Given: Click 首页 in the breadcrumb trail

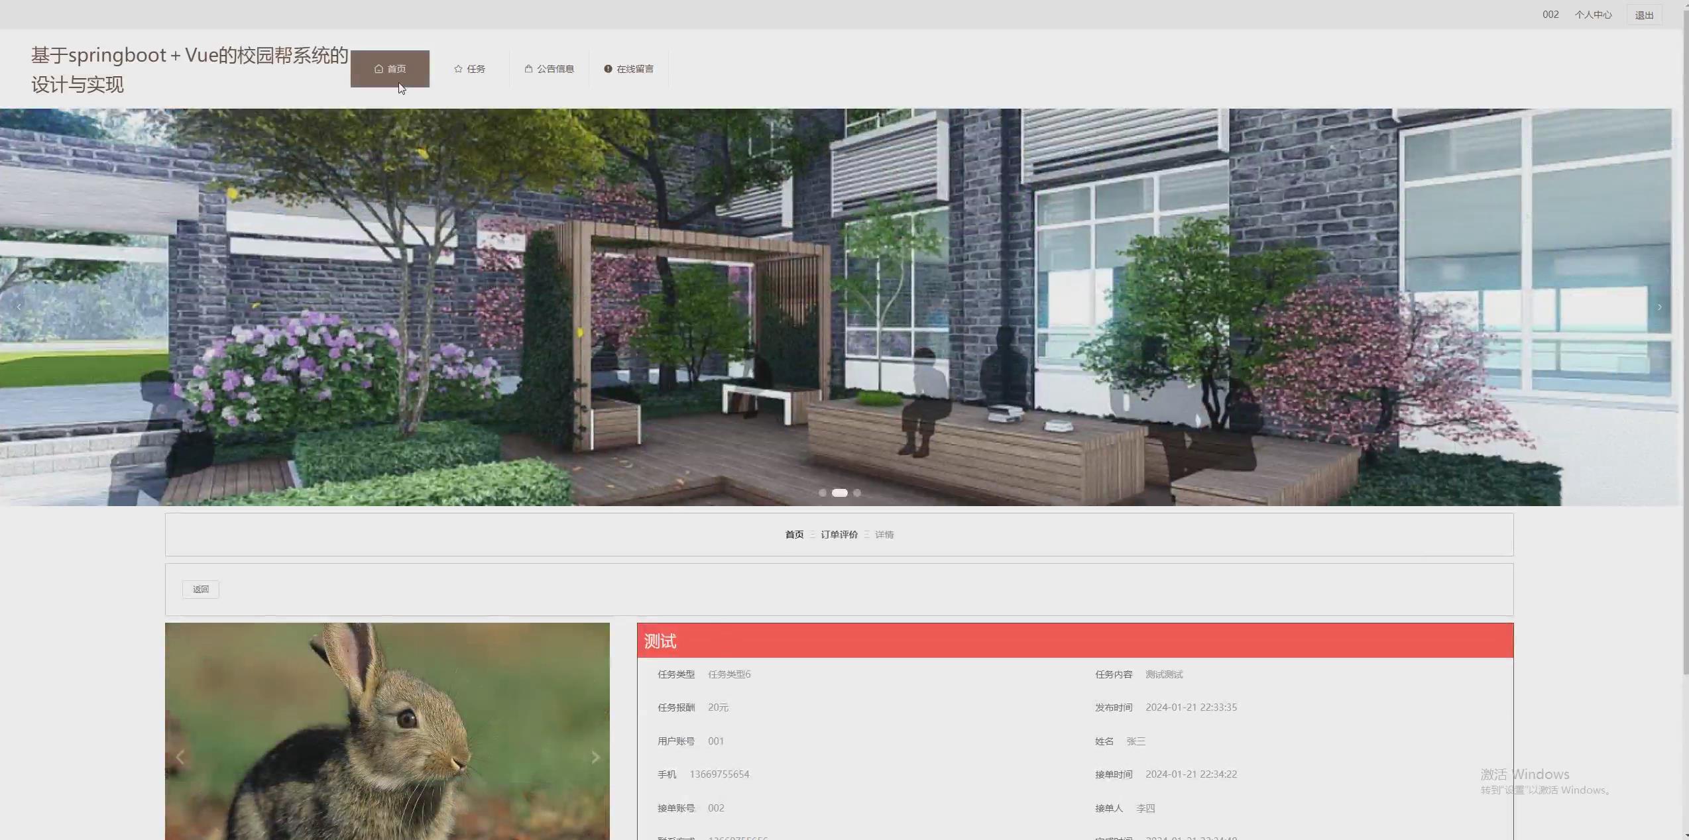Looking at the screenshot, I should (794, 535).
